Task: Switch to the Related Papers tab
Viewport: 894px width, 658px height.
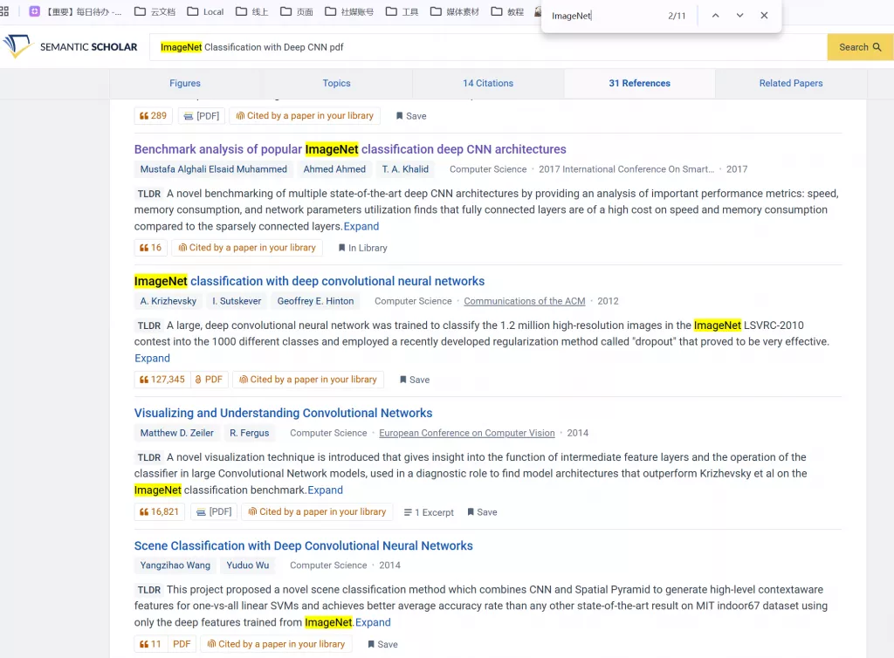Action: (x=791, y=83)
